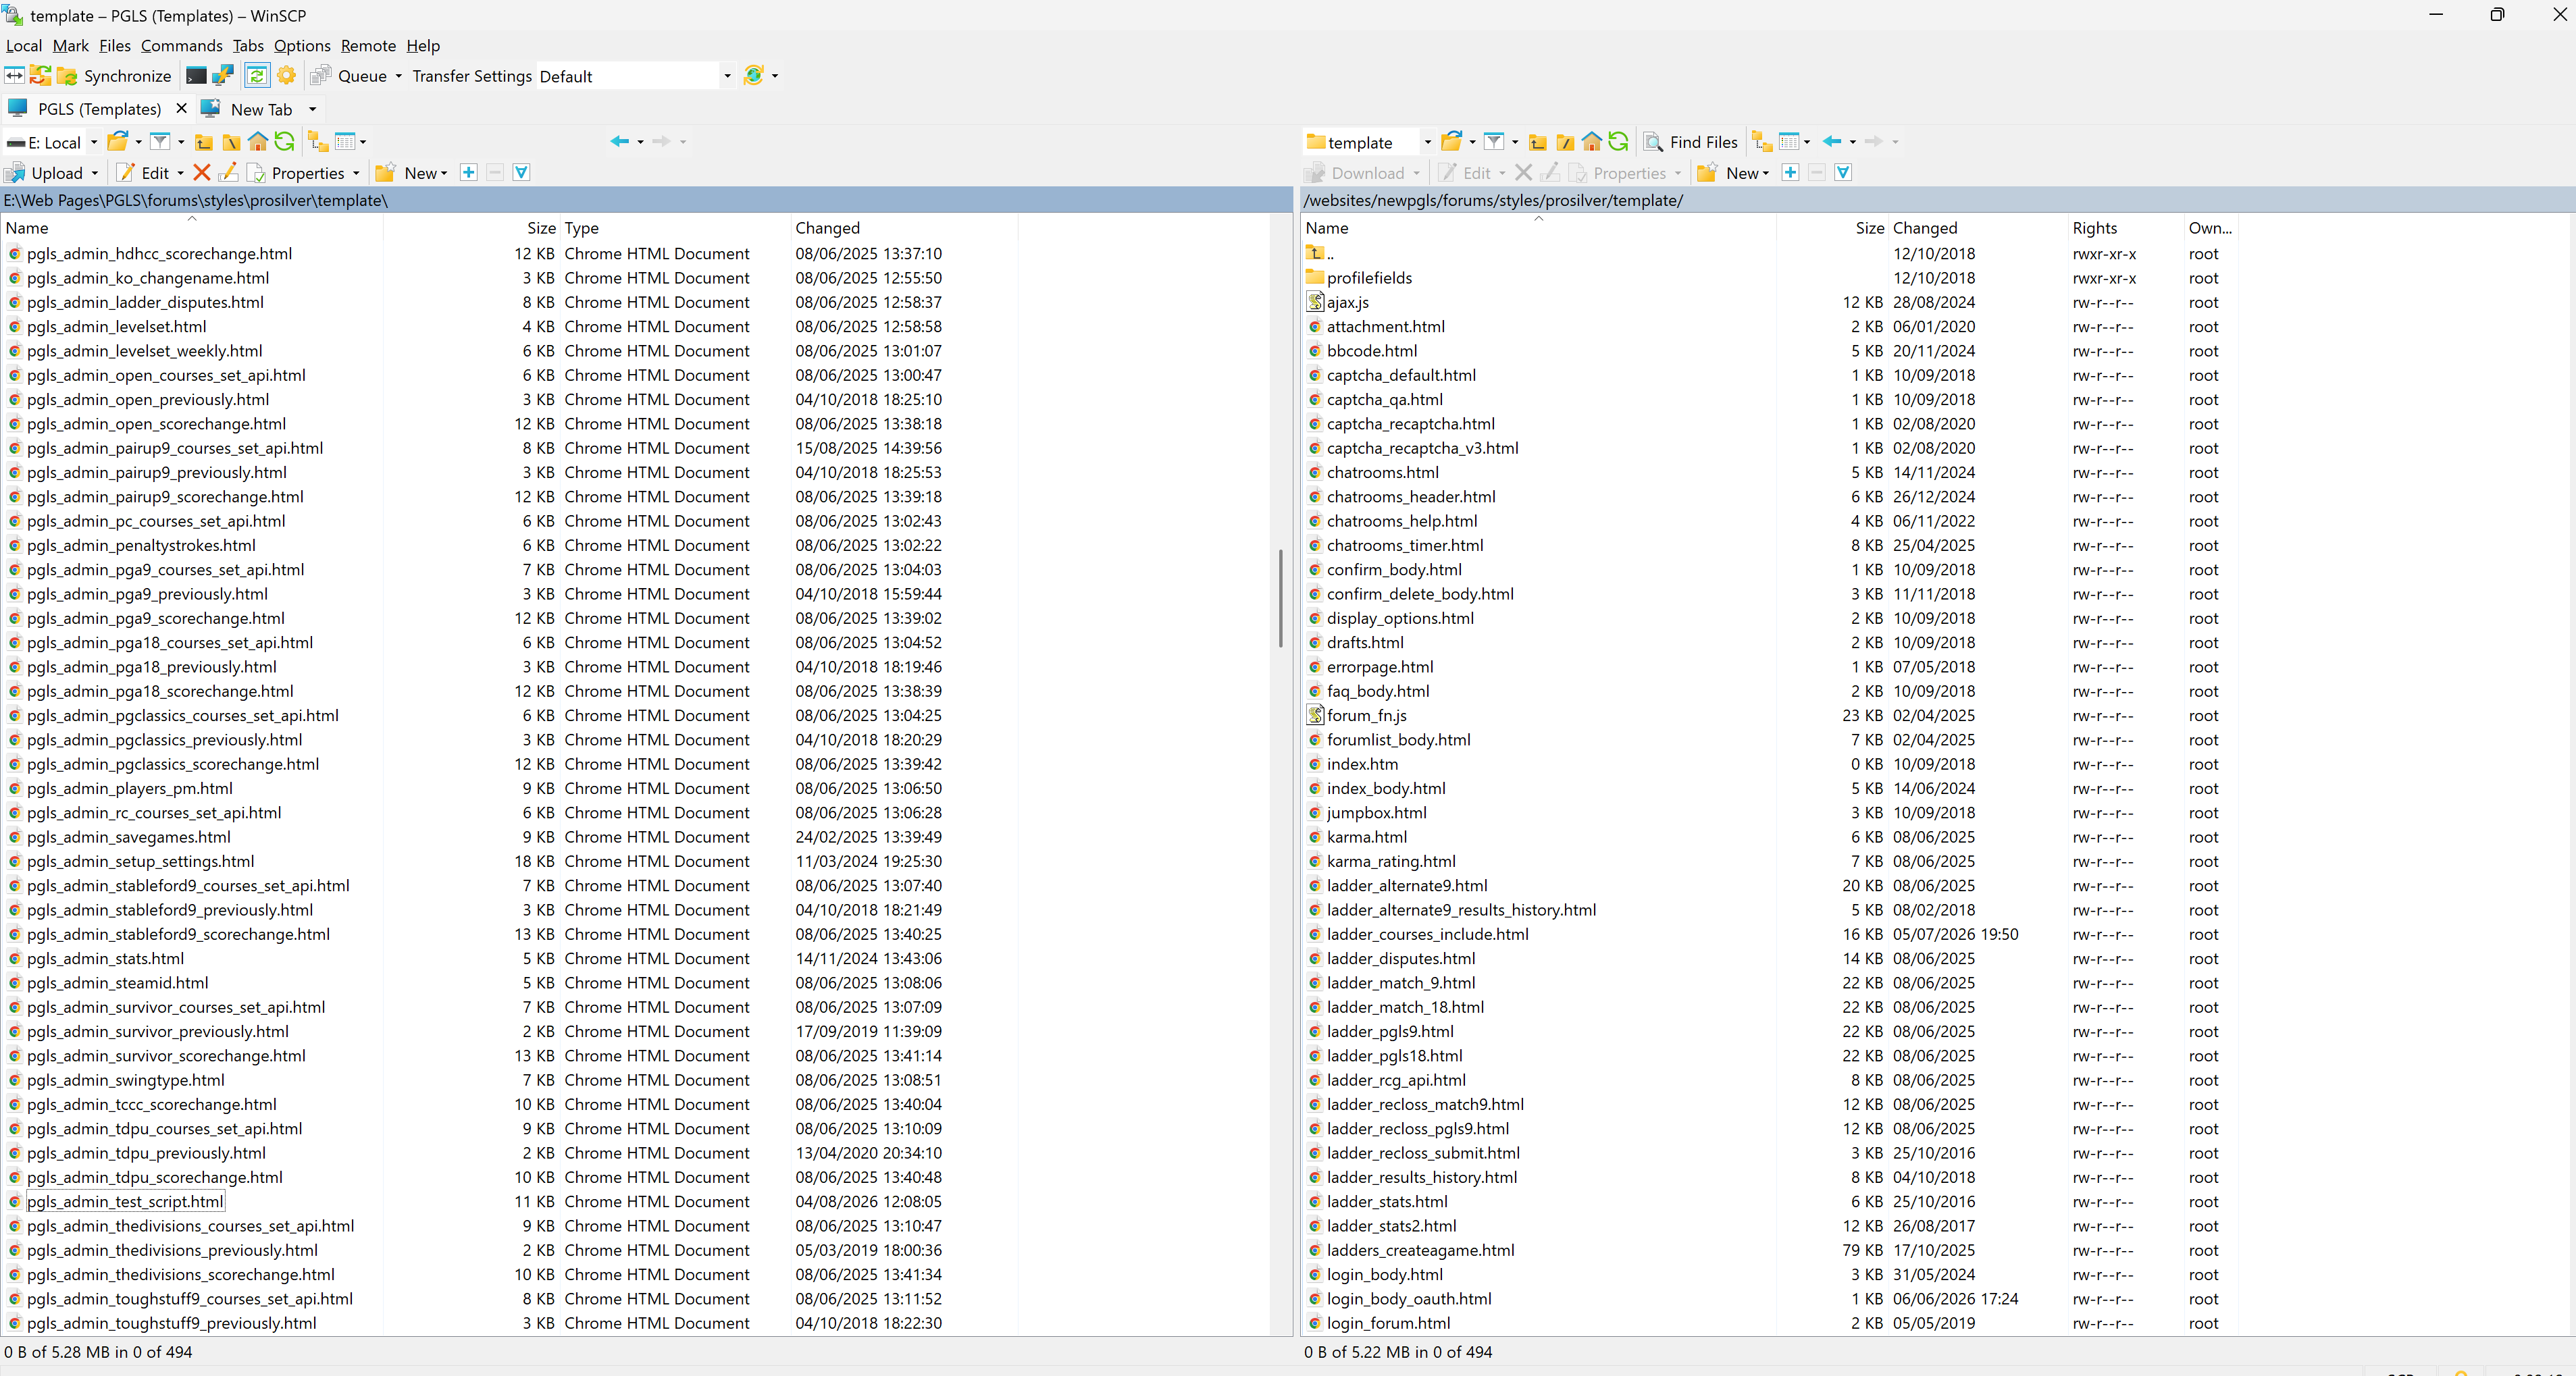2576x1376 pixels.
Task: Open the terminal console icon
Action: (196, 76)
